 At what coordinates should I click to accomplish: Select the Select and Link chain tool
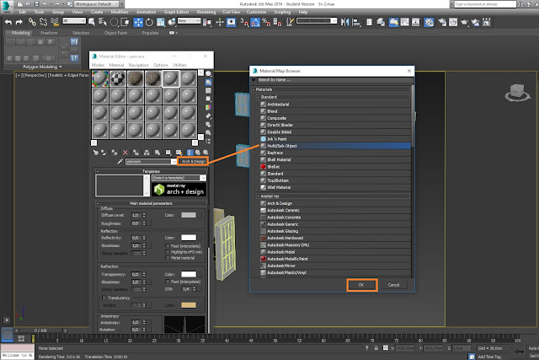tap(32, 23)
